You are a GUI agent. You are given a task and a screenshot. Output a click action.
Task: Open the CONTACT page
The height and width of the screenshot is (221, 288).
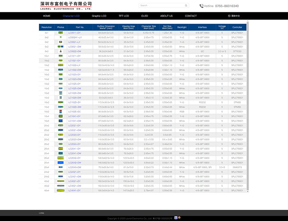[x=191, y=16]
